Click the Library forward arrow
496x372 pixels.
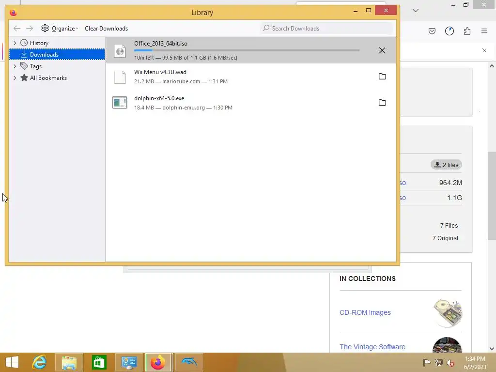point(30,29)
